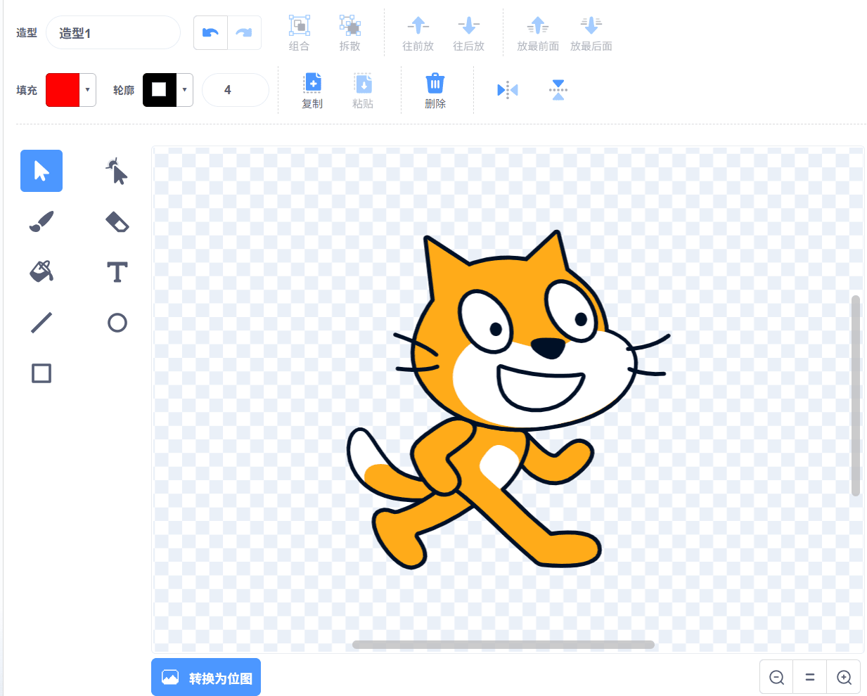Viewport: 867px width, 696px height.
Task: Click the 复制 copy button
Action: click(x=312, y=91)
